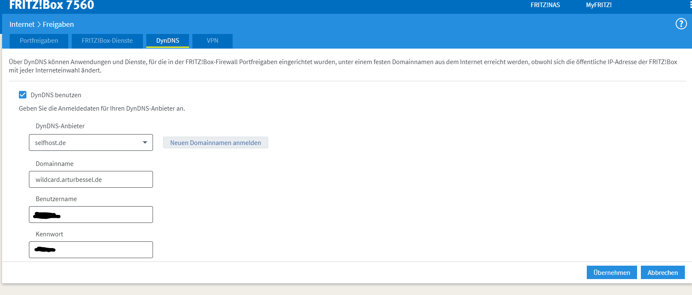Switch to the FRITZ!Box-Dienste tab

coord(107,41)
